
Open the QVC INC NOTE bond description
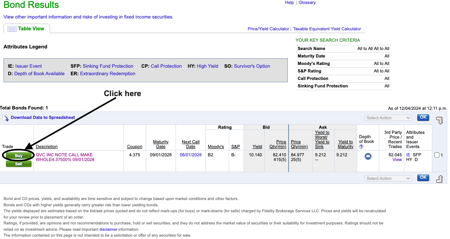(x=65, y=157)
